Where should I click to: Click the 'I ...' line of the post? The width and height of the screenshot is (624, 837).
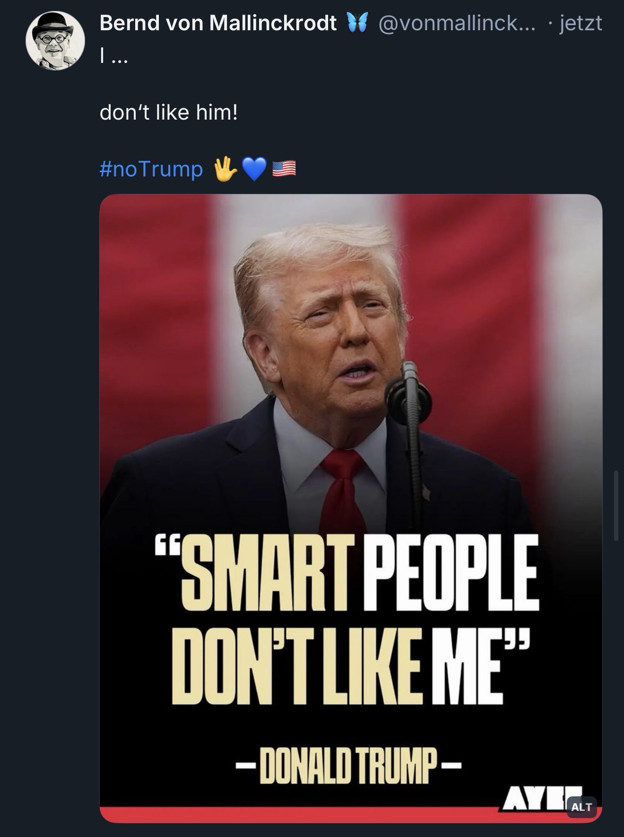pos(113,57)
